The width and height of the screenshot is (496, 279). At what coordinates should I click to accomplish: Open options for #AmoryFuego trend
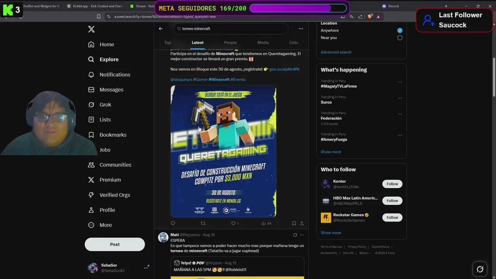tap(400, 135)
